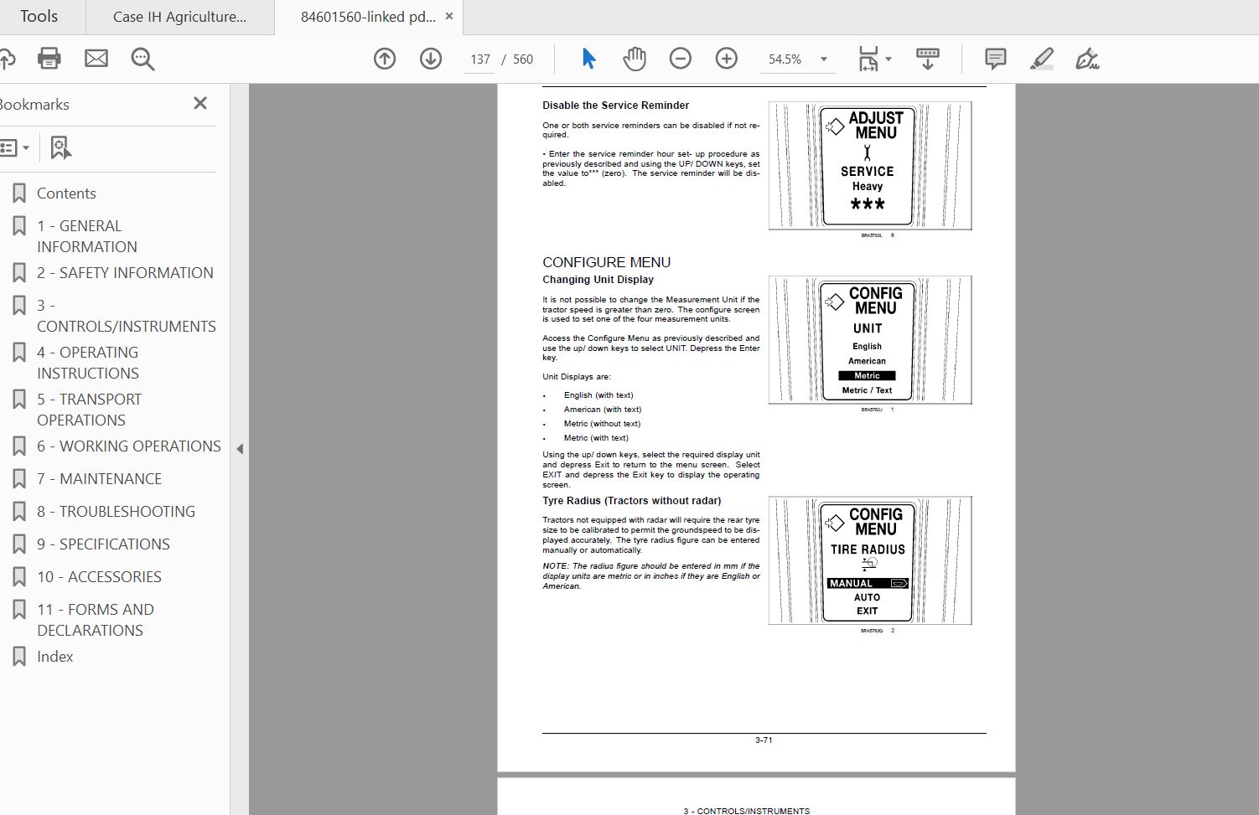Viewport: 1259px width, 815px height.
Task: Expand page display options dropdown arrow
Action: coord(889,59)
